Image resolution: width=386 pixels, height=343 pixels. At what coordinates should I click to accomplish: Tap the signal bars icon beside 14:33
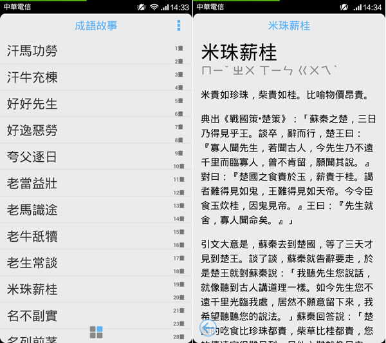tap(165, 7)
